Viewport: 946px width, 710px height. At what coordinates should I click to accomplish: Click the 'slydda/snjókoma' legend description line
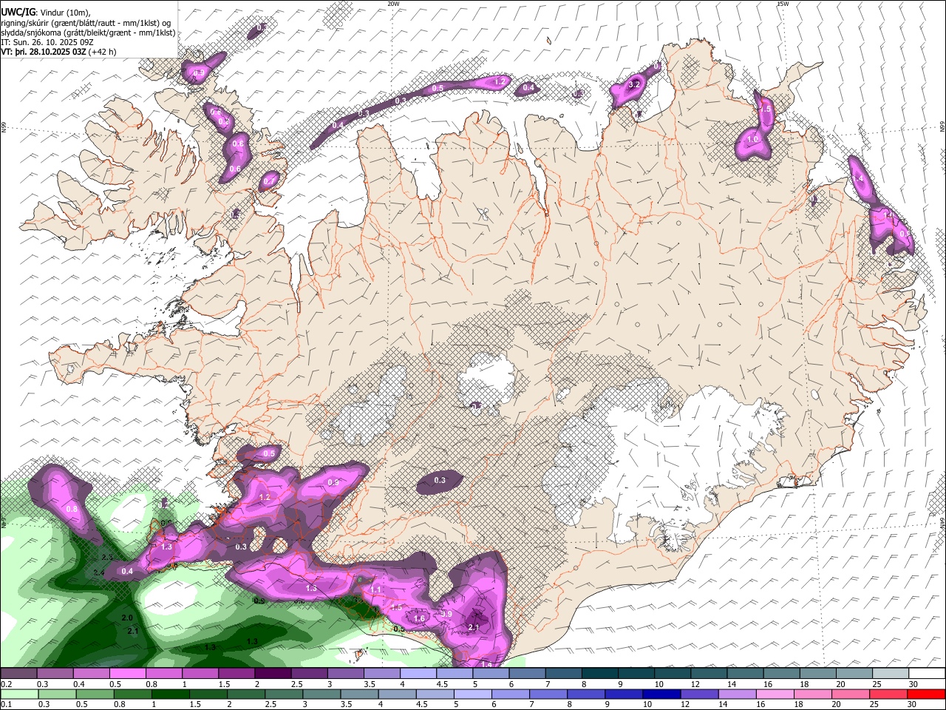pyautogui.click(x=88, y=33)
